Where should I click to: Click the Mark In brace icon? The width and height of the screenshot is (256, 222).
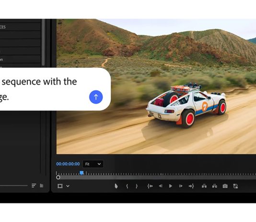(x=127, y=186)
